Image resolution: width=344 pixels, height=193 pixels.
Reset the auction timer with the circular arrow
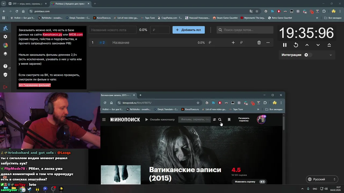pyautogui.click(x=296, y=45)
